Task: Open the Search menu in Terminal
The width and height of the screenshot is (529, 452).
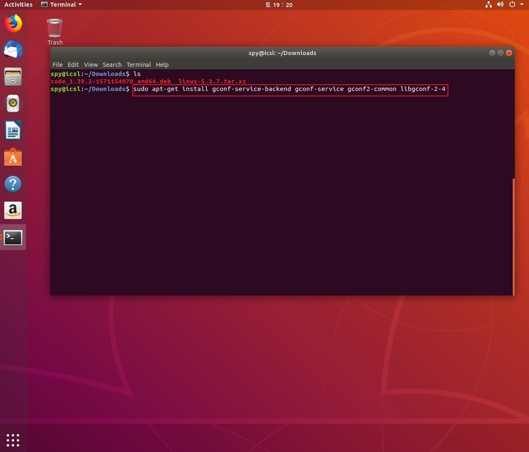Action: tap(112, 65)
